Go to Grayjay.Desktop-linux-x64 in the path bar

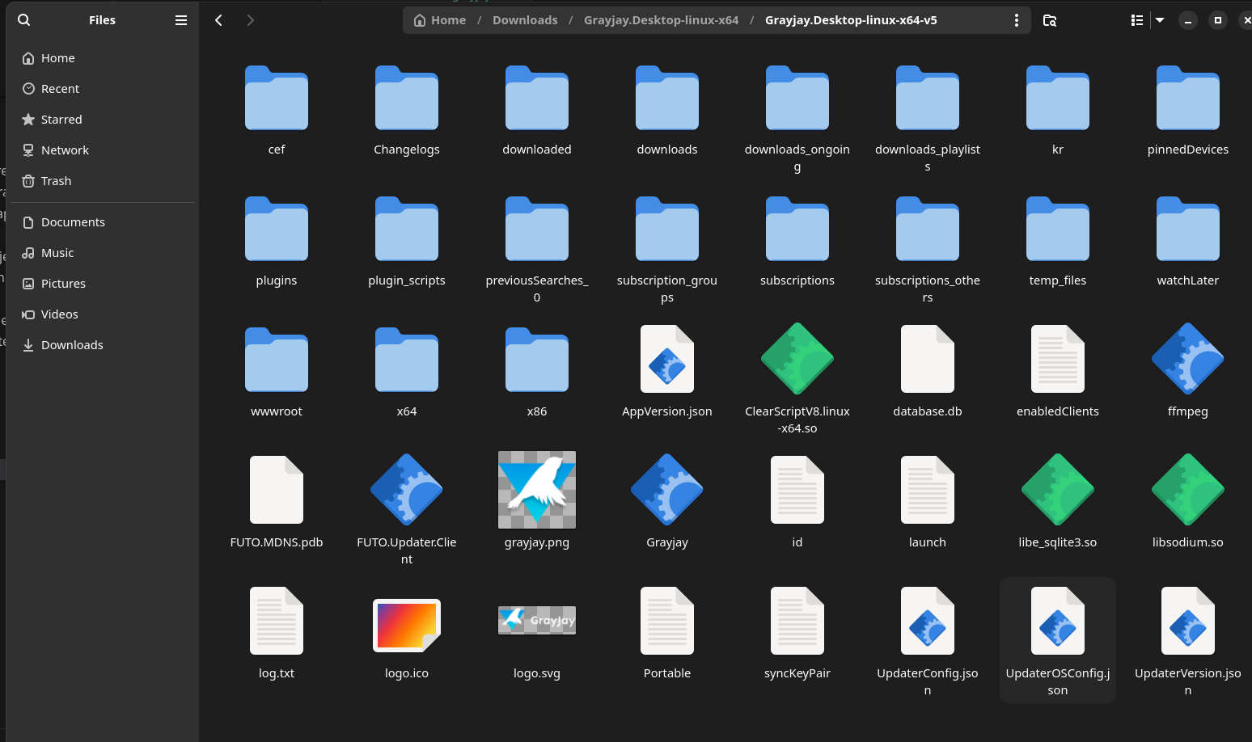coord(661,20)
